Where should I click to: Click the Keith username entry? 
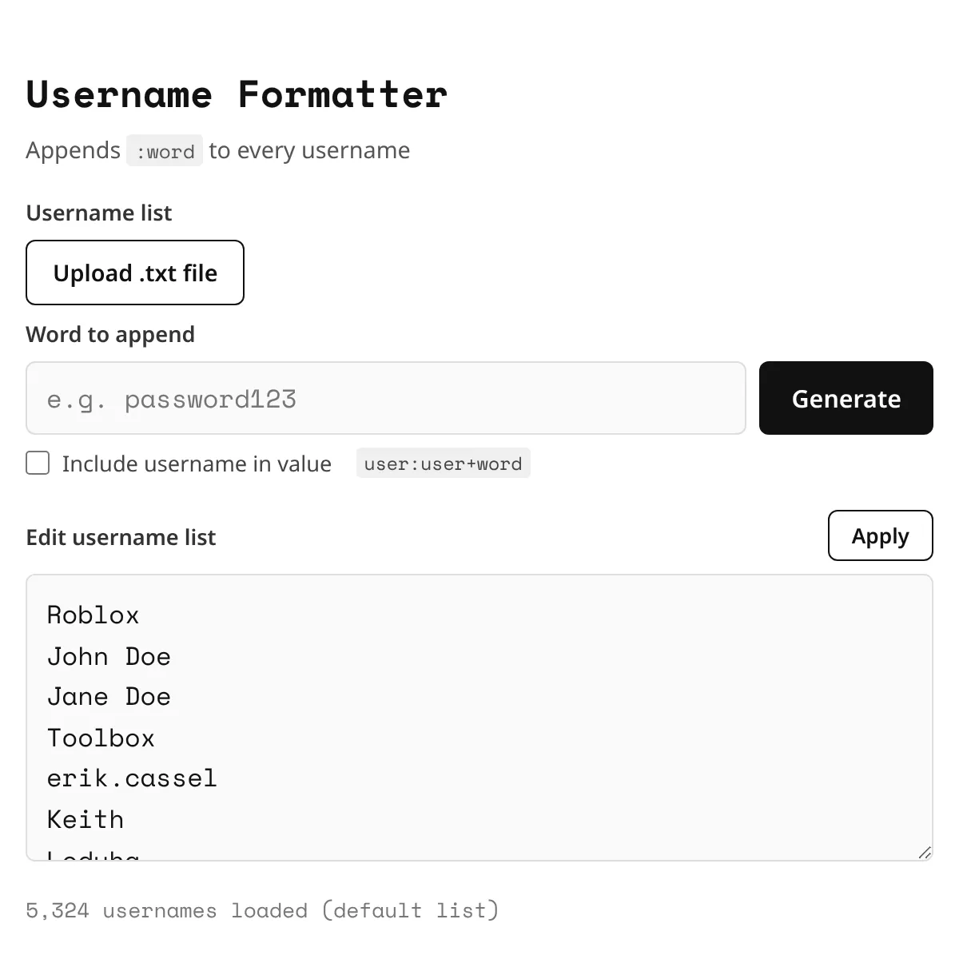coord(86,820)
